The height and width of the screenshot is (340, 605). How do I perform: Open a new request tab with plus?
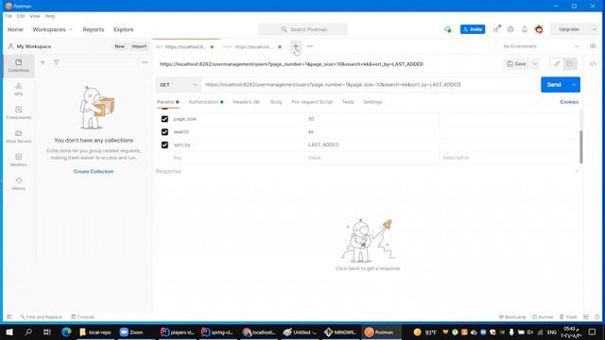[296, 46]
